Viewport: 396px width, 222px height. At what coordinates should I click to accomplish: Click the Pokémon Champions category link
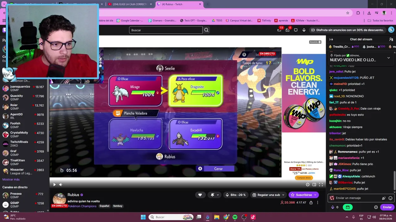click(x=82, y=206)
